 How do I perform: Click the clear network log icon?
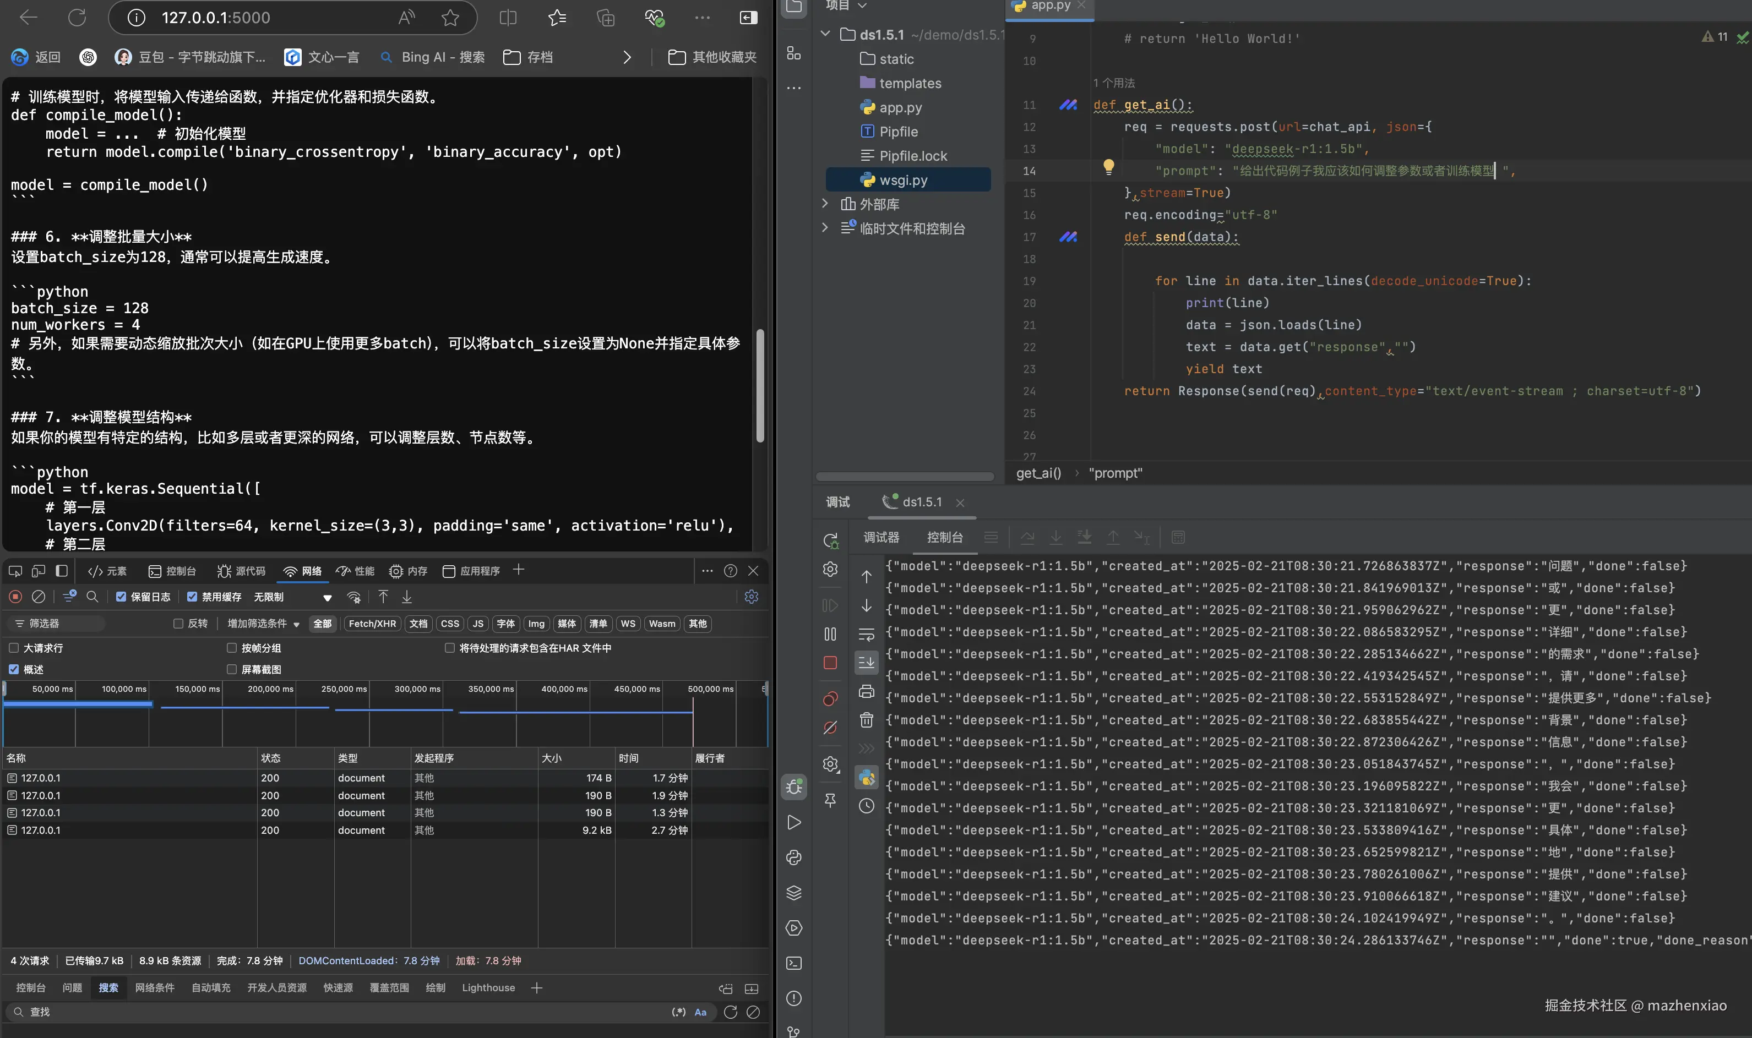click(39, 597)
